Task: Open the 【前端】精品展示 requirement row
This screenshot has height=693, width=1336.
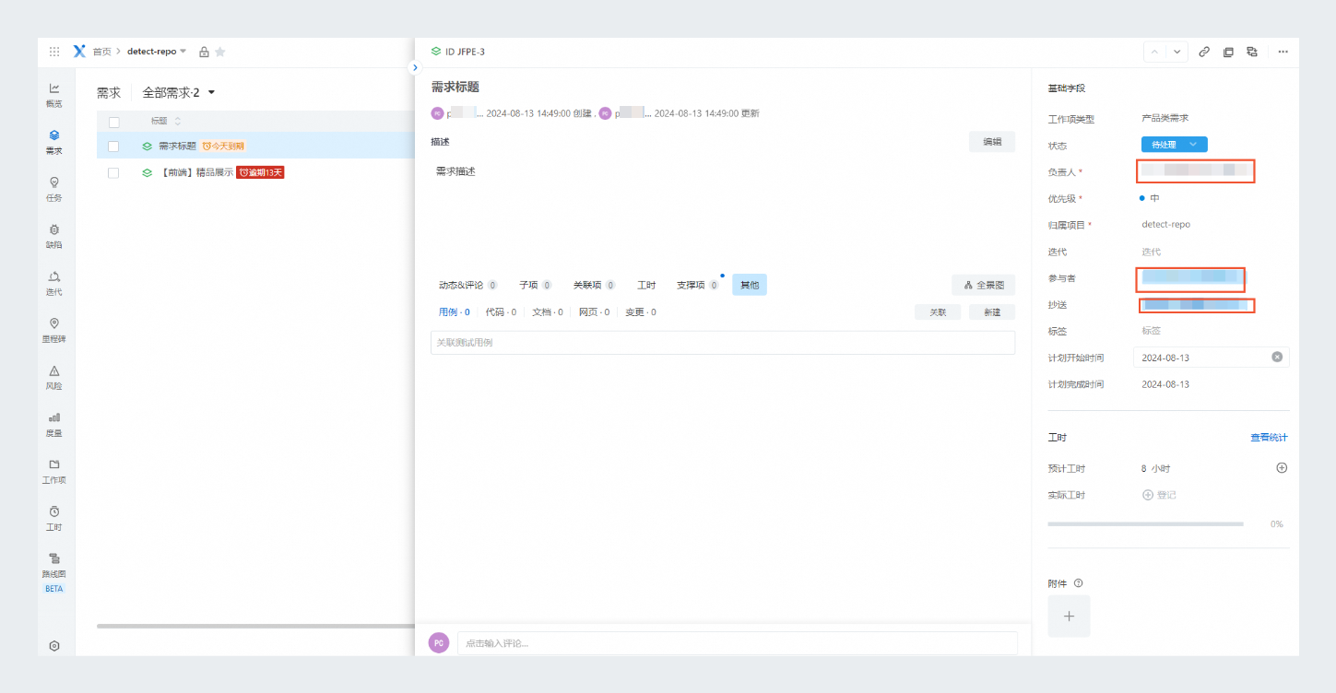Action: pos(195,172)
